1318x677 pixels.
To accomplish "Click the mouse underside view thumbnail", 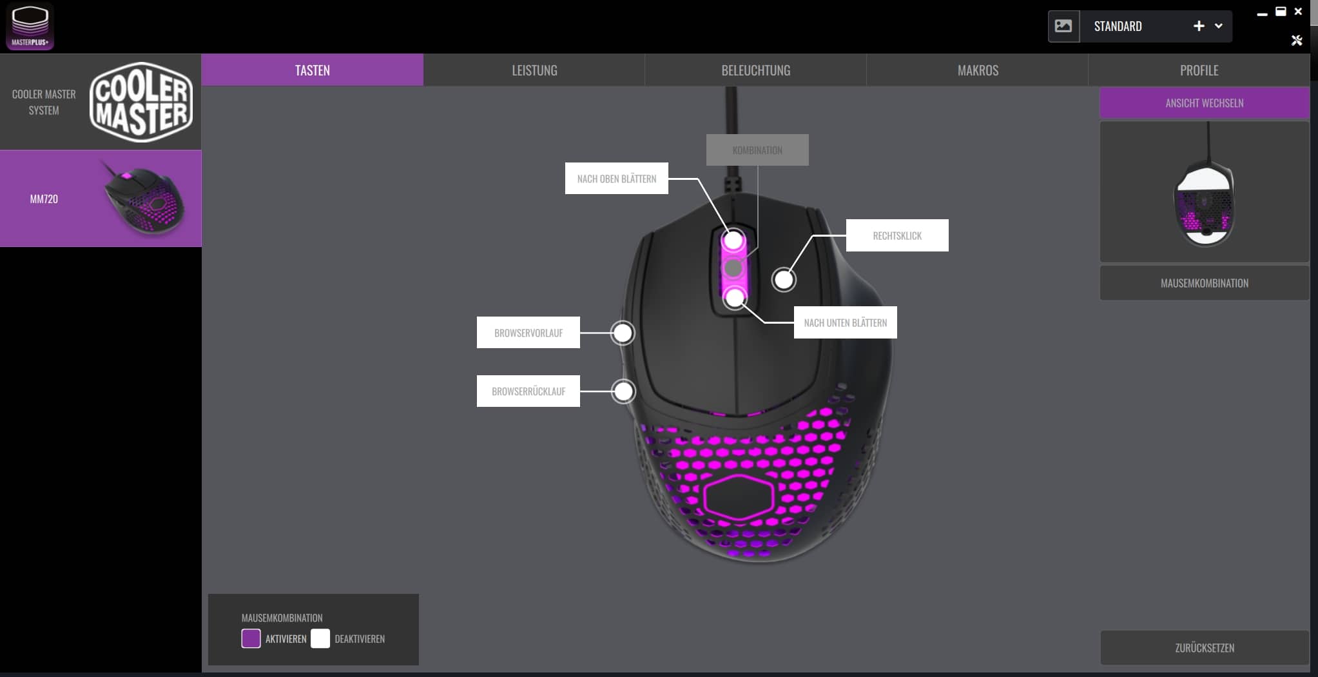I will tap(1204, 191).
